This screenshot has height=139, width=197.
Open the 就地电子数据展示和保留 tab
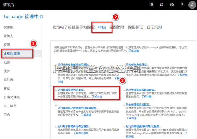73,27
